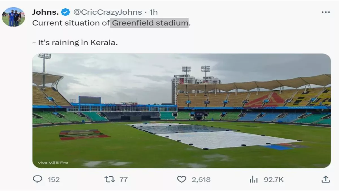339x191 pixels.
Task: Open the @CricCrazyJohns handle link
Action: click(x=108, y=12)
